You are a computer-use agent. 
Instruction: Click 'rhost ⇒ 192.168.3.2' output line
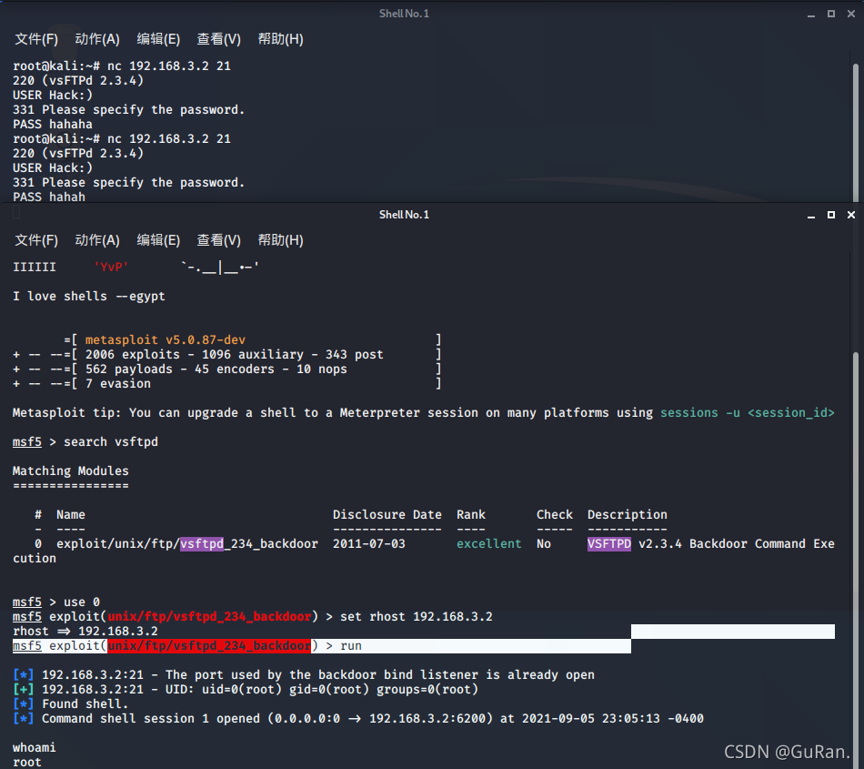(85, 632)
